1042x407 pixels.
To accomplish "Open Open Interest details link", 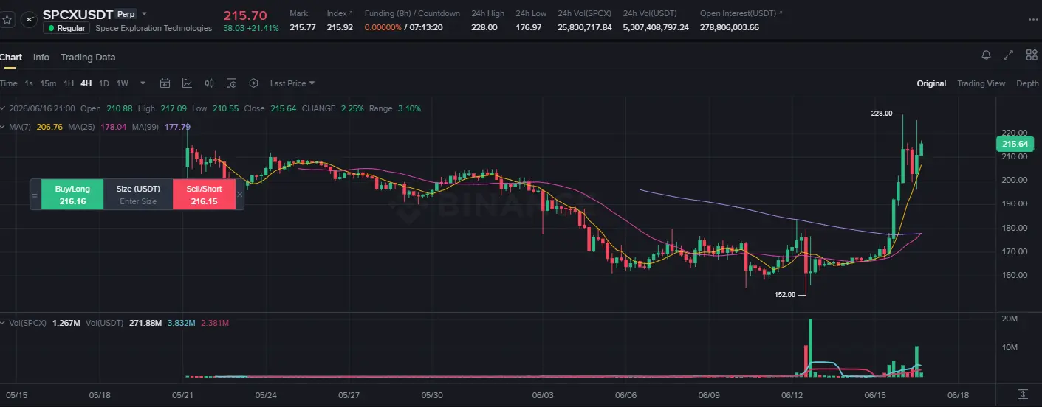I will (741, 13).
